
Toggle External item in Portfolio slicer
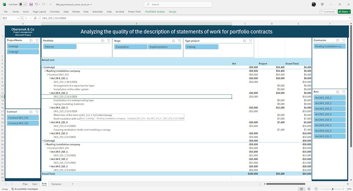click(60, 46)
